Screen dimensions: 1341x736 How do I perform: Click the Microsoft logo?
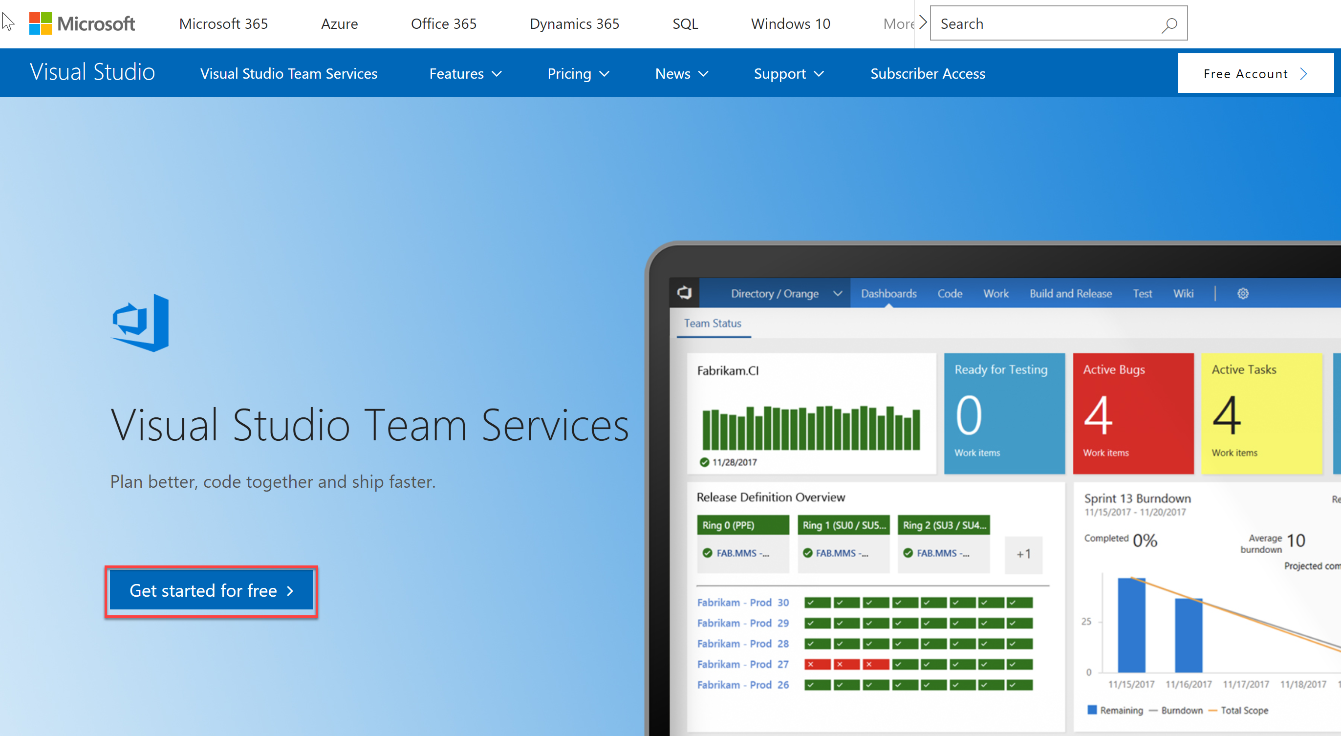(82, 23)
